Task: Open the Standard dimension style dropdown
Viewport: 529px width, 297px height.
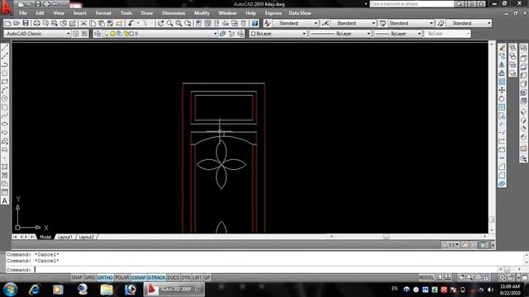Action: coord(353,23)
